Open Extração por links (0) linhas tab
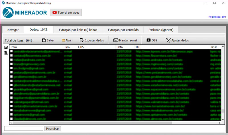 pos(78,30)
